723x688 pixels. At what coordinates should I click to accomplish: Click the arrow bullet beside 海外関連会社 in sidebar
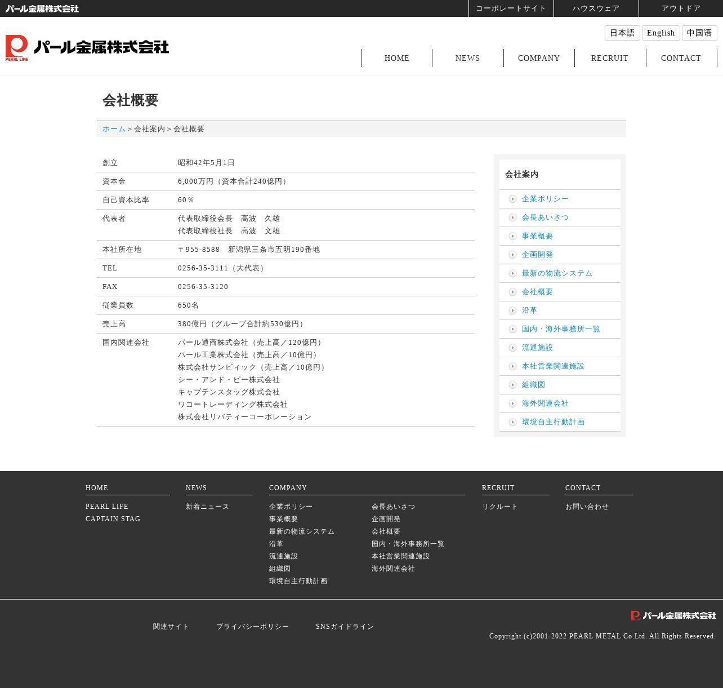coord(512,403)
